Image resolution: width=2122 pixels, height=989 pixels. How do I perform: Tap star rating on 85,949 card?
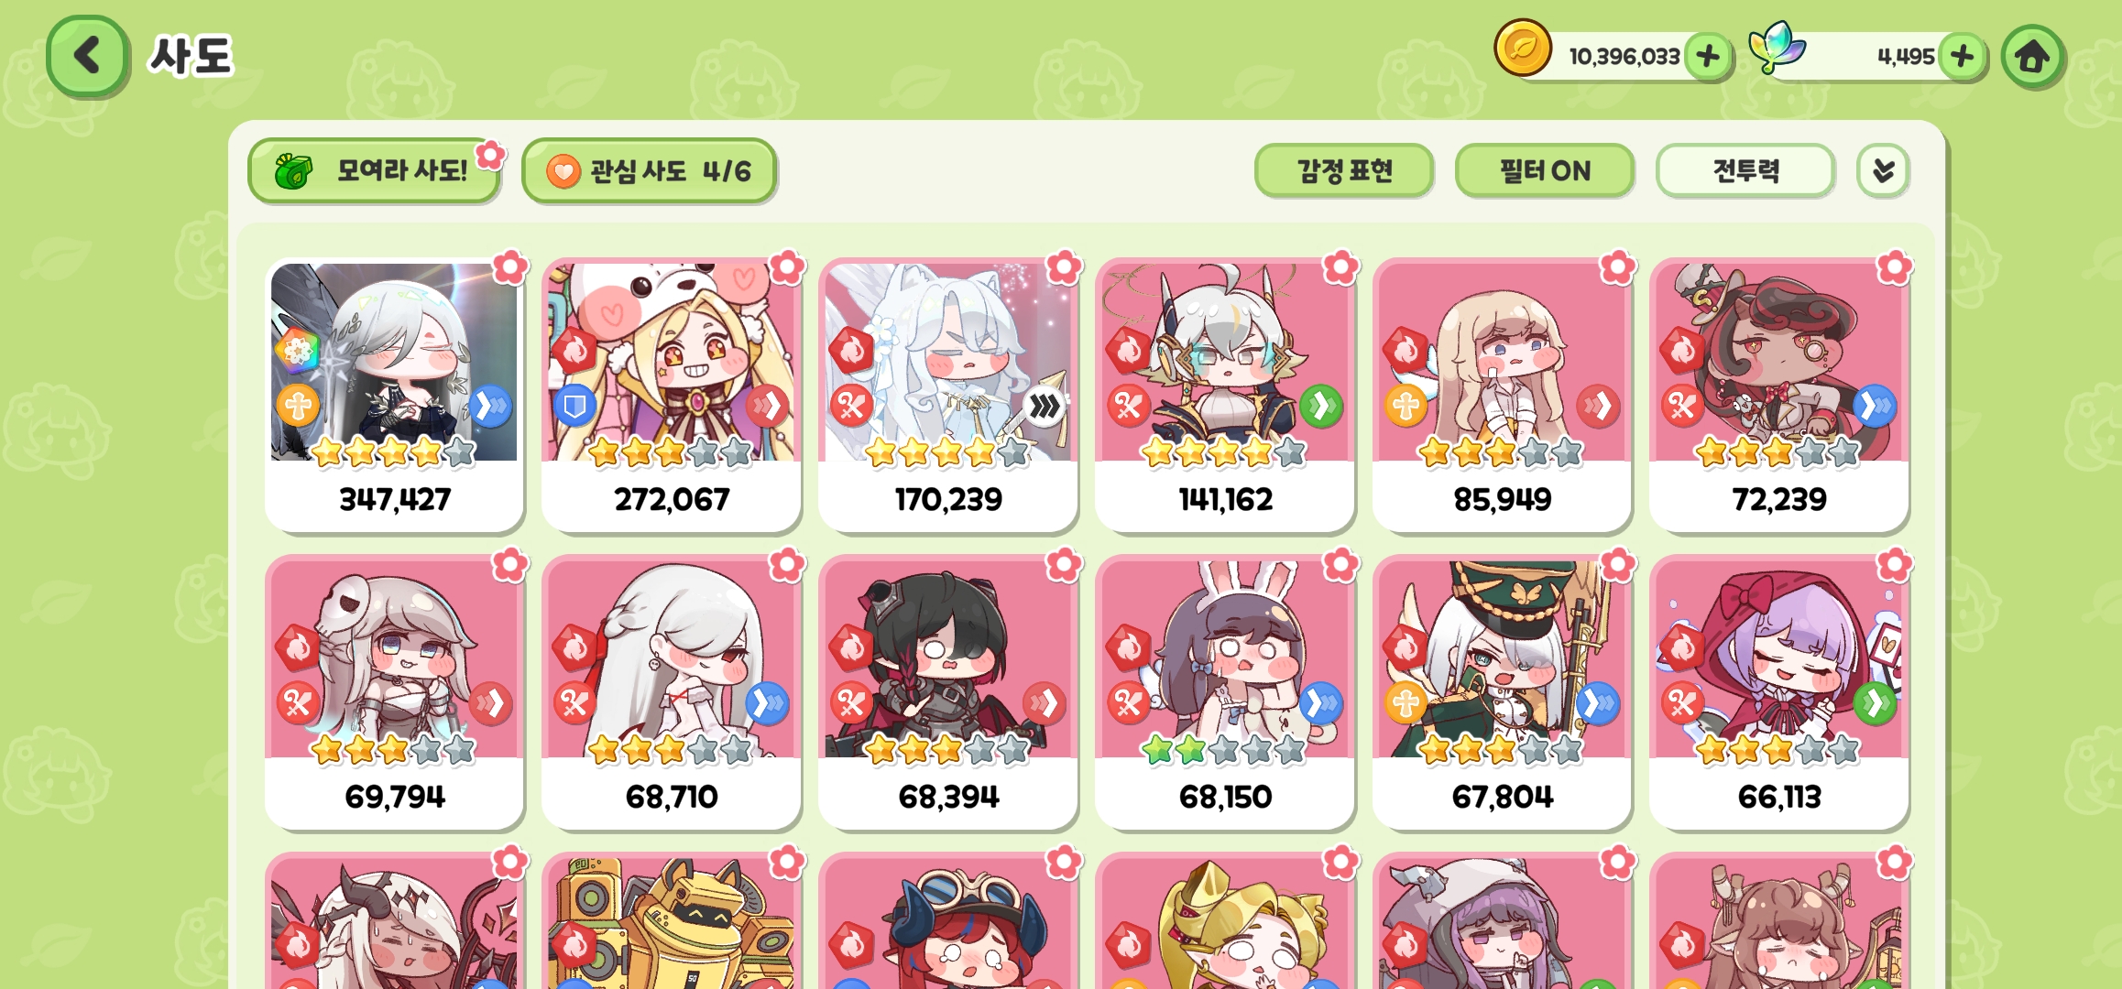1501,452
